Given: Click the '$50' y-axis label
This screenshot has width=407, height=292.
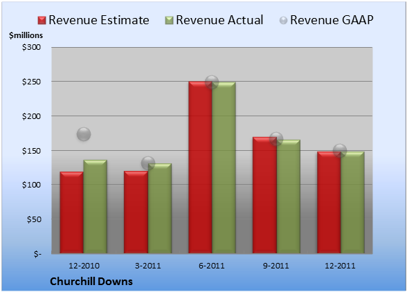Looking at the screenshot, I should pyautogui.click(x=34, y=219).
